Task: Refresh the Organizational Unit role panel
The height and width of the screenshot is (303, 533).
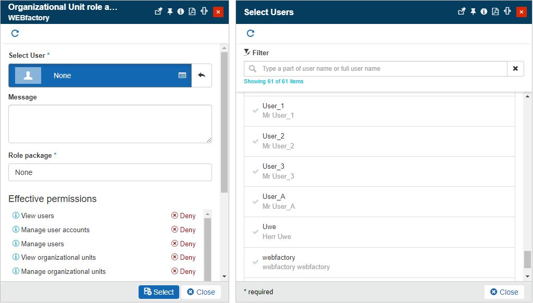Action: [x=15, y=33]
